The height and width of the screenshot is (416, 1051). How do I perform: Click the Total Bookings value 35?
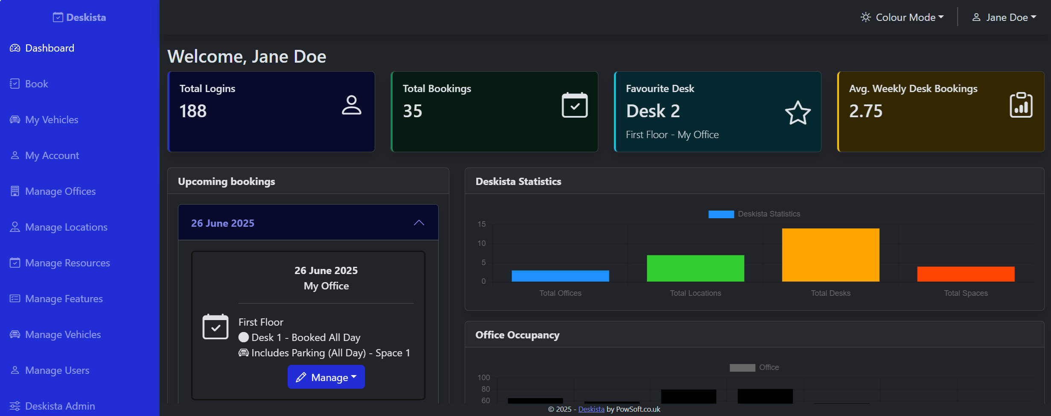tap(413, 111)
